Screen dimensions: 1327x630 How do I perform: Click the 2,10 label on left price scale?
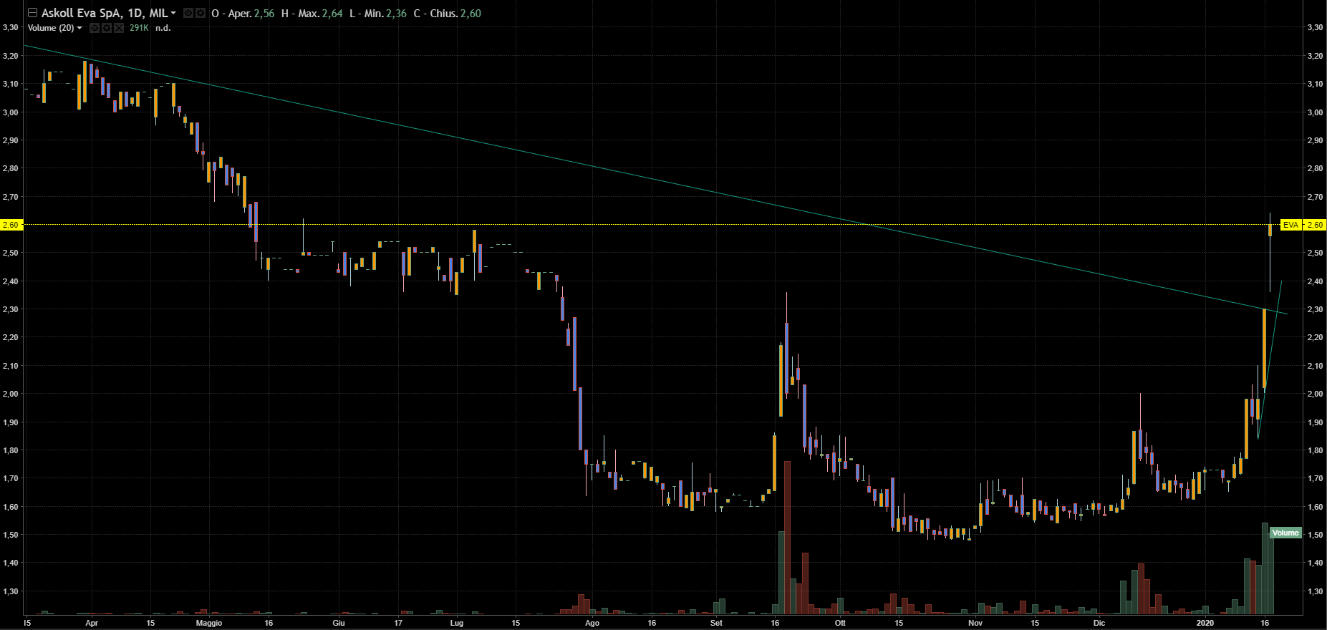click(11, 366)
